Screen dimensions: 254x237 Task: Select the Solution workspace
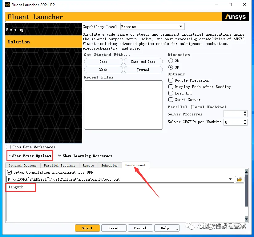tap(44, 42)
